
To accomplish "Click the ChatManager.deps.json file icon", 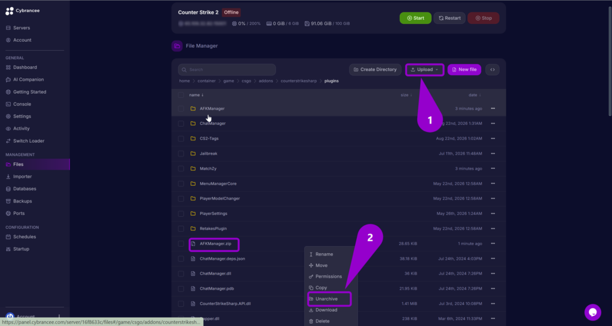I will 193,259.
